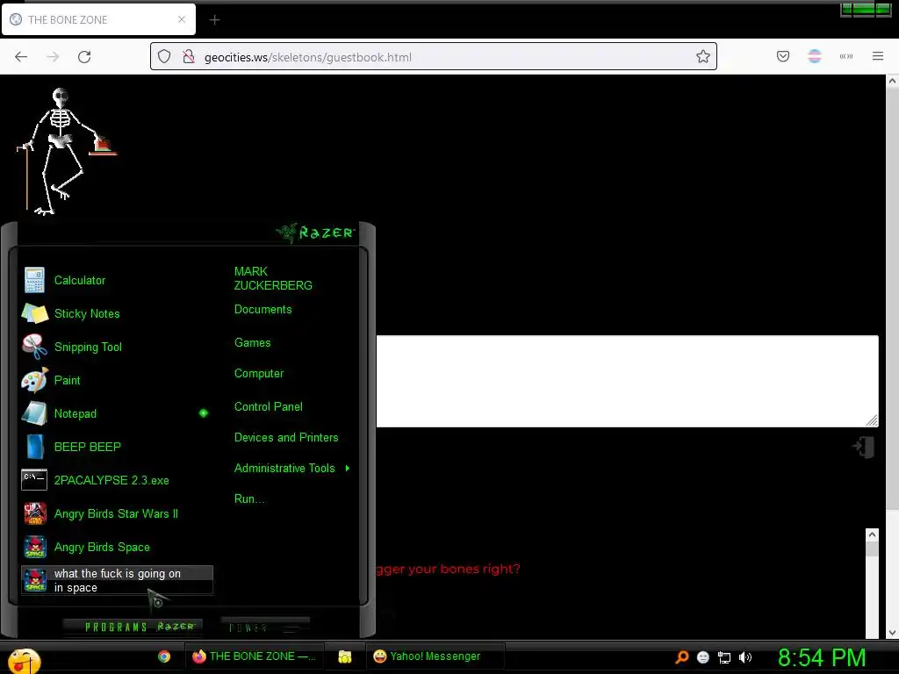Image resolution: width=899 pixels, height=674 pixels.
Task: Click the page scrollbar up arrow
Action: 892,82
